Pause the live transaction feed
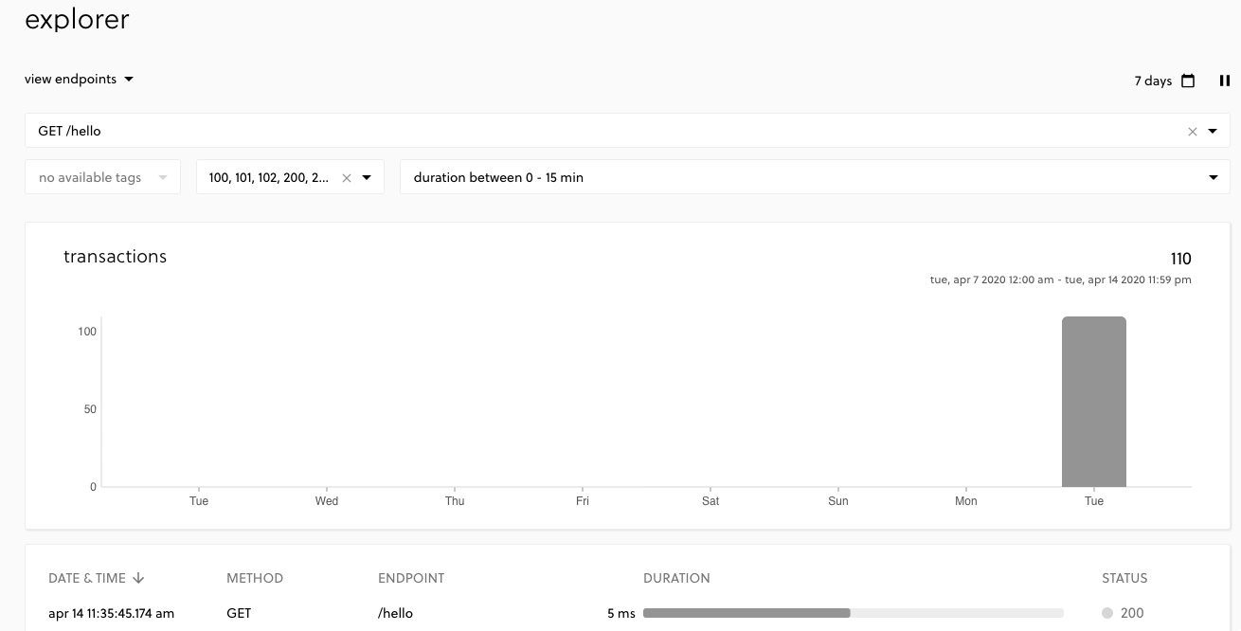 (x=1224, y=81)
